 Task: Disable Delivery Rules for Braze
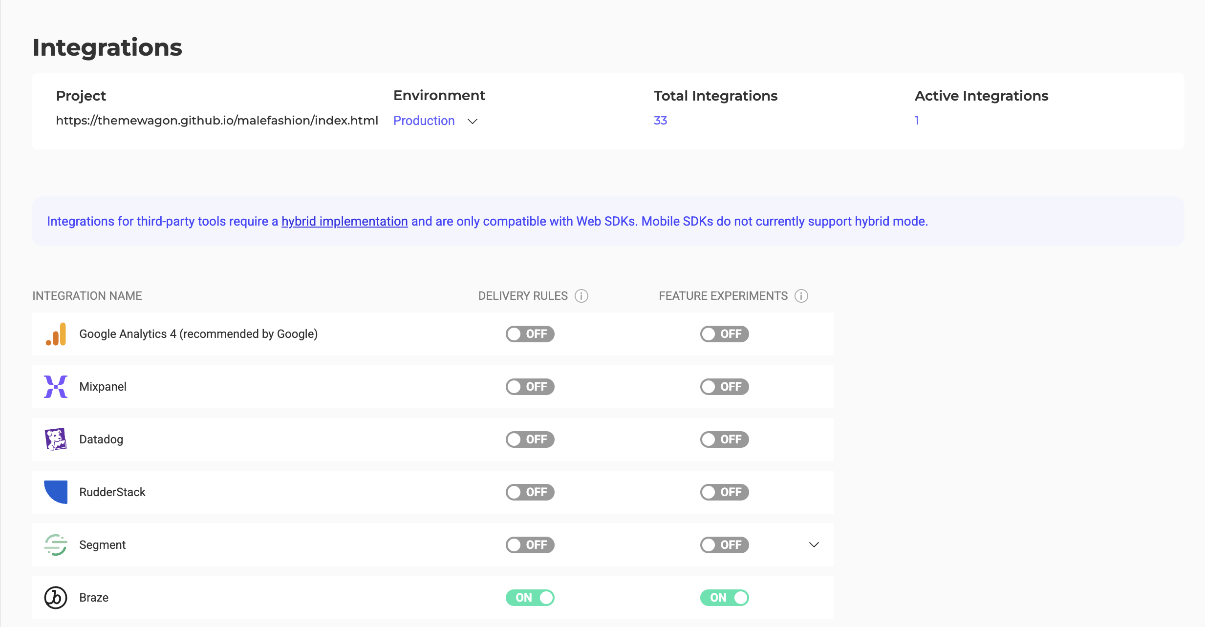[x=530, y=597]
